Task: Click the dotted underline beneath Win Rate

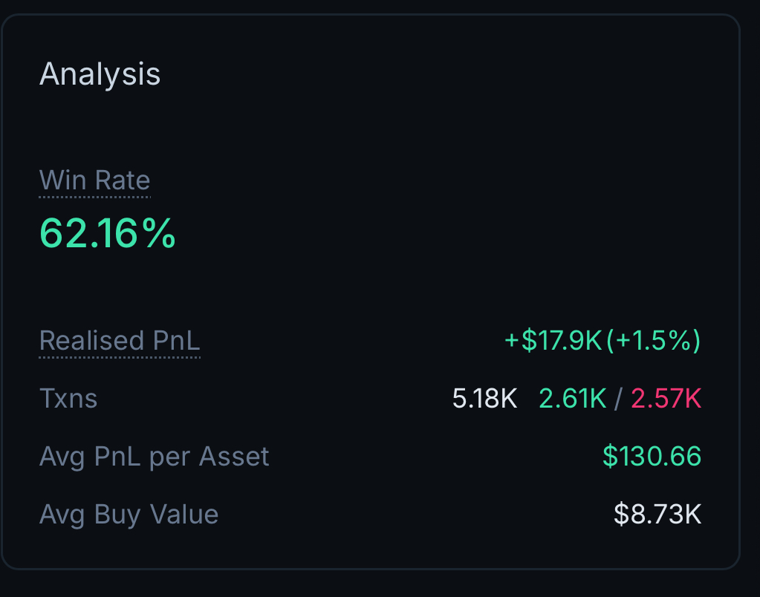Action: (94, 198)
